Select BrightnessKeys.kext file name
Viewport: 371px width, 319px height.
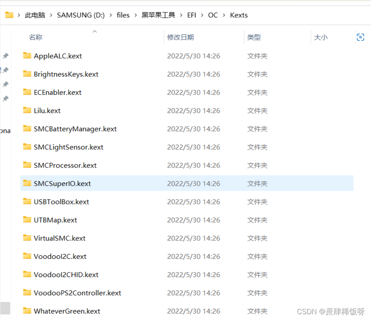click(x=66, y=74)
